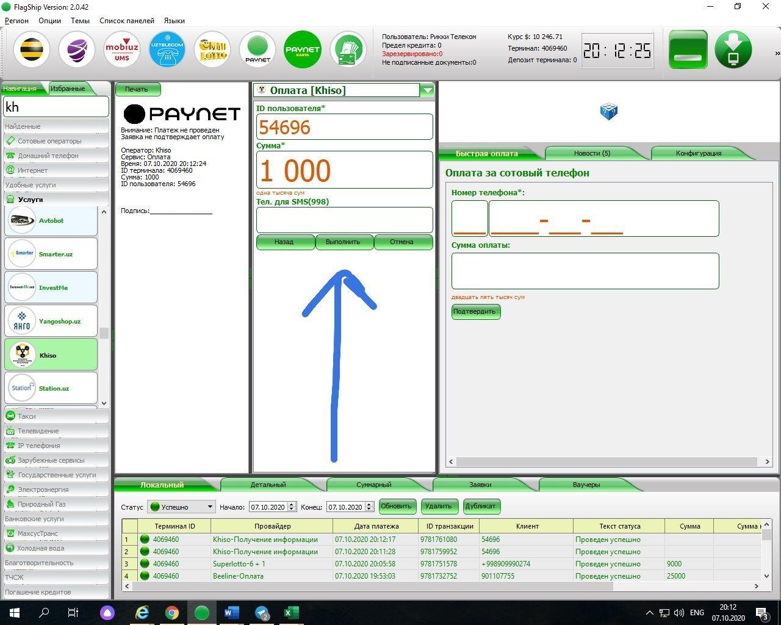
Task: Expand the Сотовые операторы category
Action: [x=56, y=141]
